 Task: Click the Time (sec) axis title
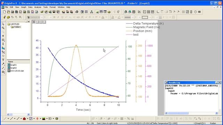(83, 110)
